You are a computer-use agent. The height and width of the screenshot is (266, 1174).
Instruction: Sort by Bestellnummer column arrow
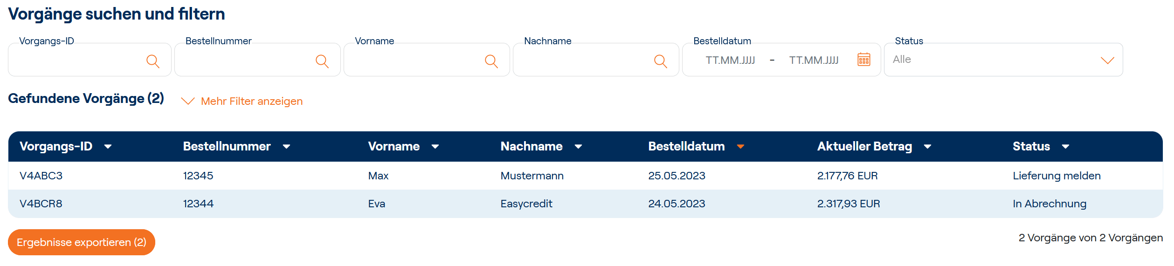(287, 147)
